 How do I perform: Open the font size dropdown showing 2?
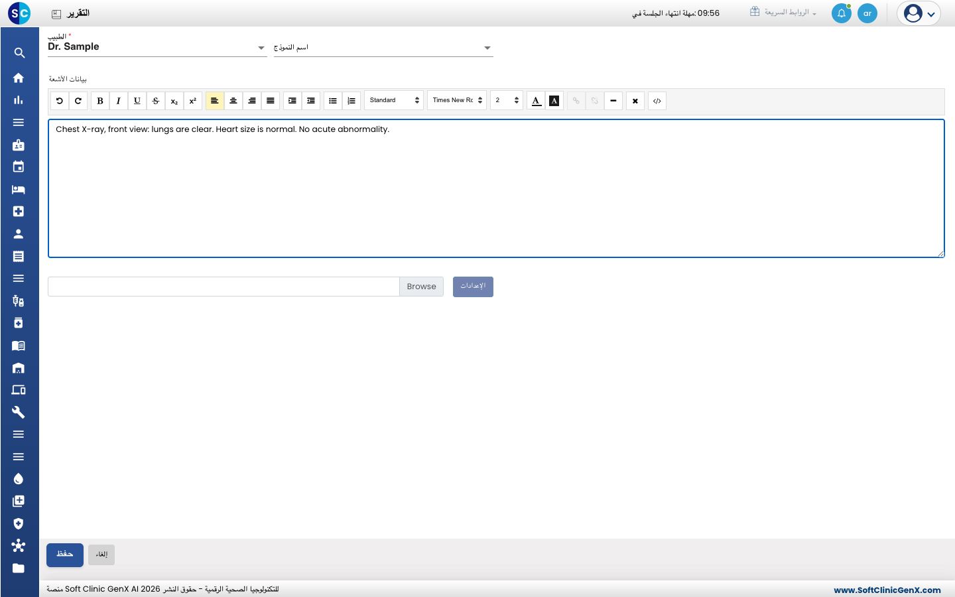click(x=507, y=100)
